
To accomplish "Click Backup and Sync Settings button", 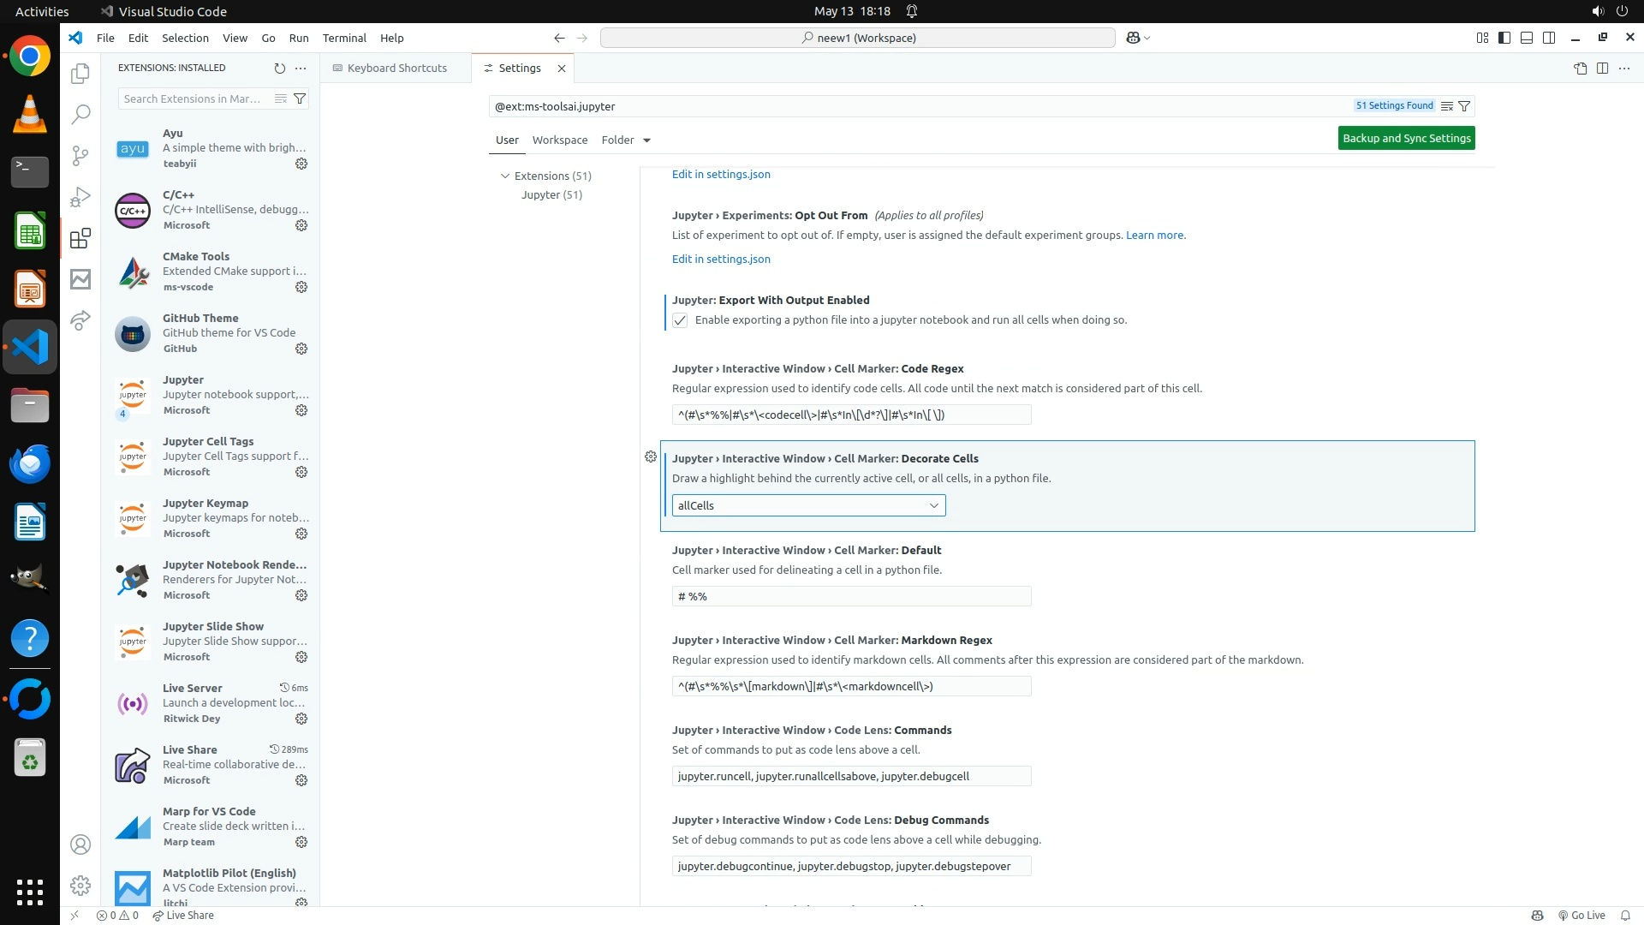I will pos(1406,138).
